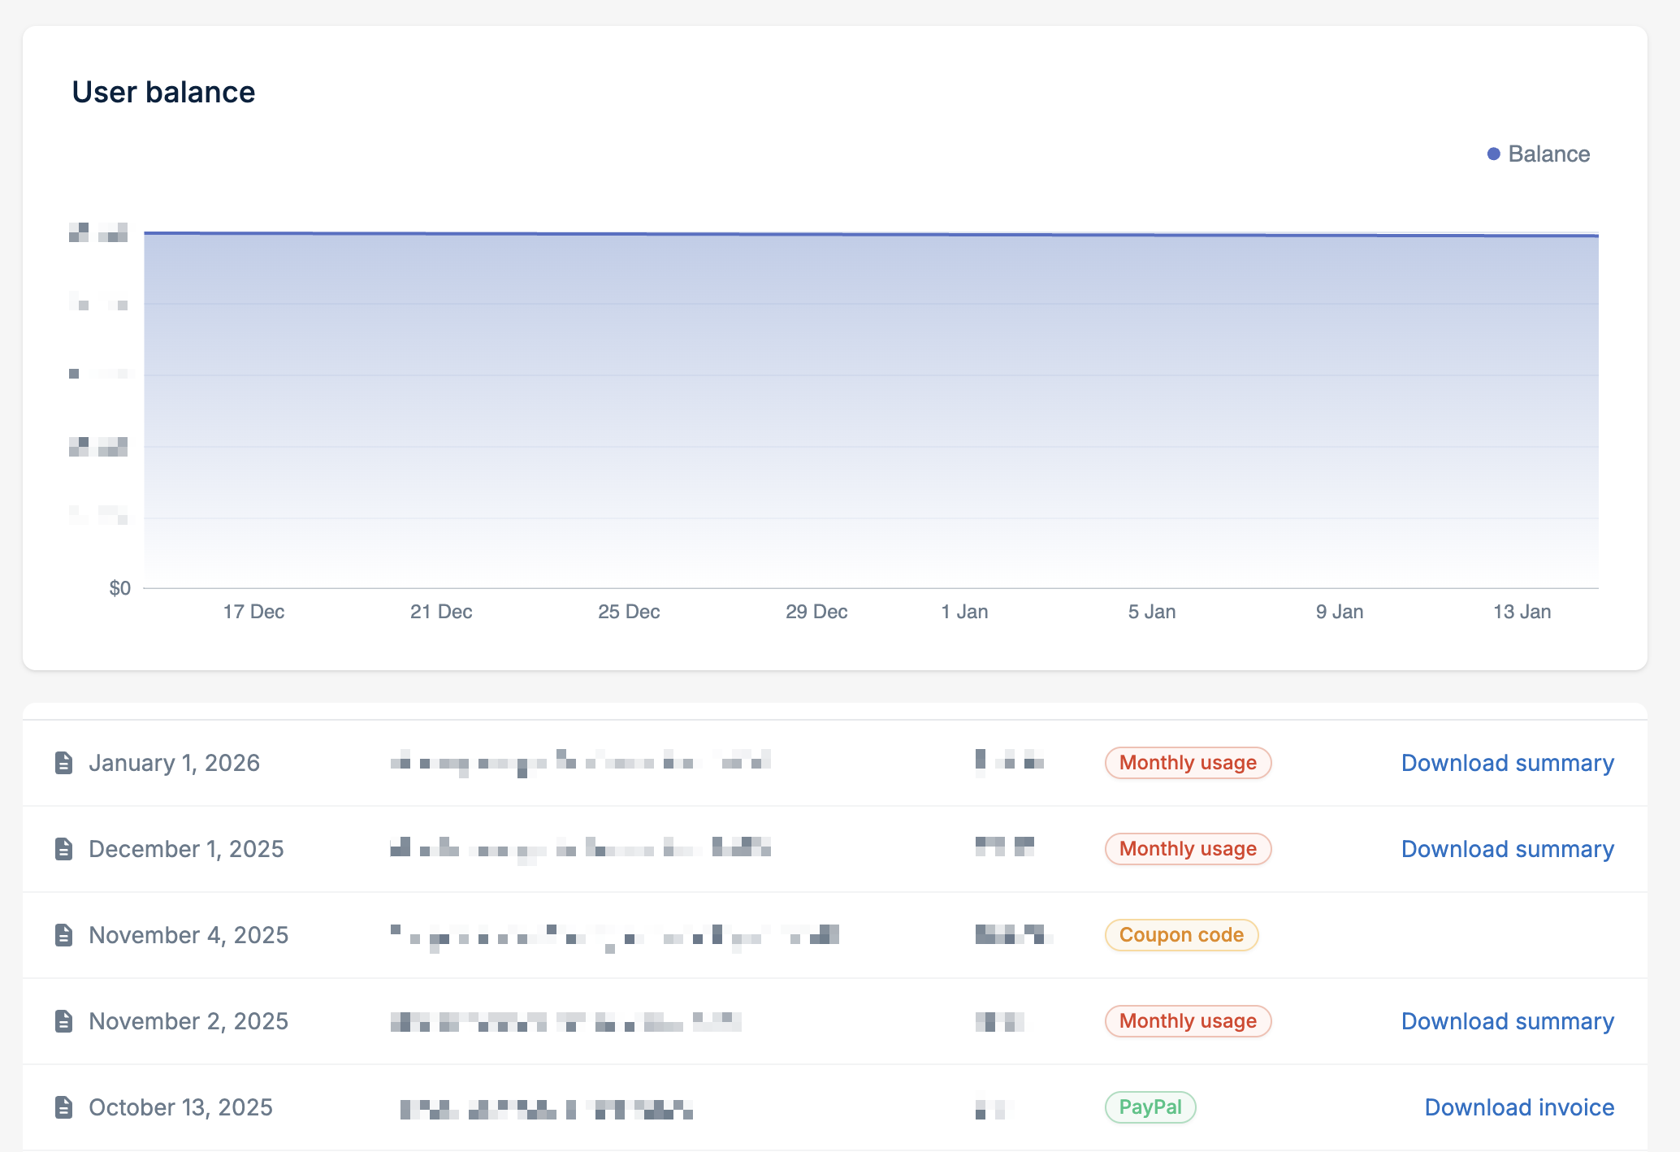Download the invoice for October 13, 2025

click(1519, 1107)
